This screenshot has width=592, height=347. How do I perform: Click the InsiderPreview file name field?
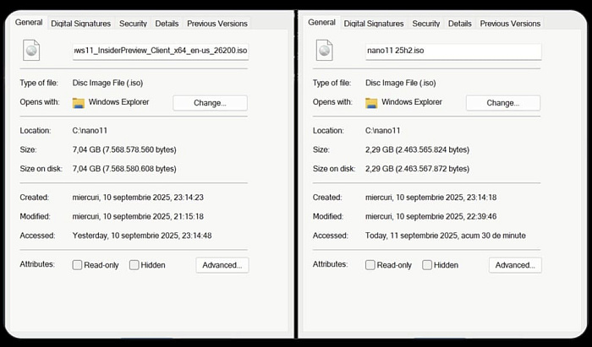[x=161, y=51]
